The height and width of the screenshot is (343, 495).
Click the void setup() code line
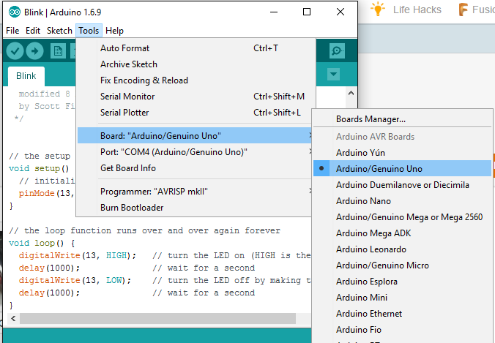39,168
